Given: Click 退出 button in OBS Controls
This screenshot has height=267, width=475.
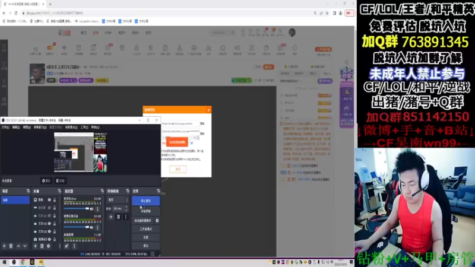Looking at the screenshot, I should [x=145, y=246].
